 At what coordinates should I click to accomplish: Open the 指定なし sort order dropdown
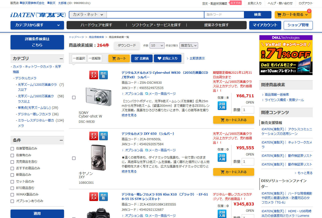188,45
